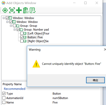Select the Group: Number pad item

[36, 30]
